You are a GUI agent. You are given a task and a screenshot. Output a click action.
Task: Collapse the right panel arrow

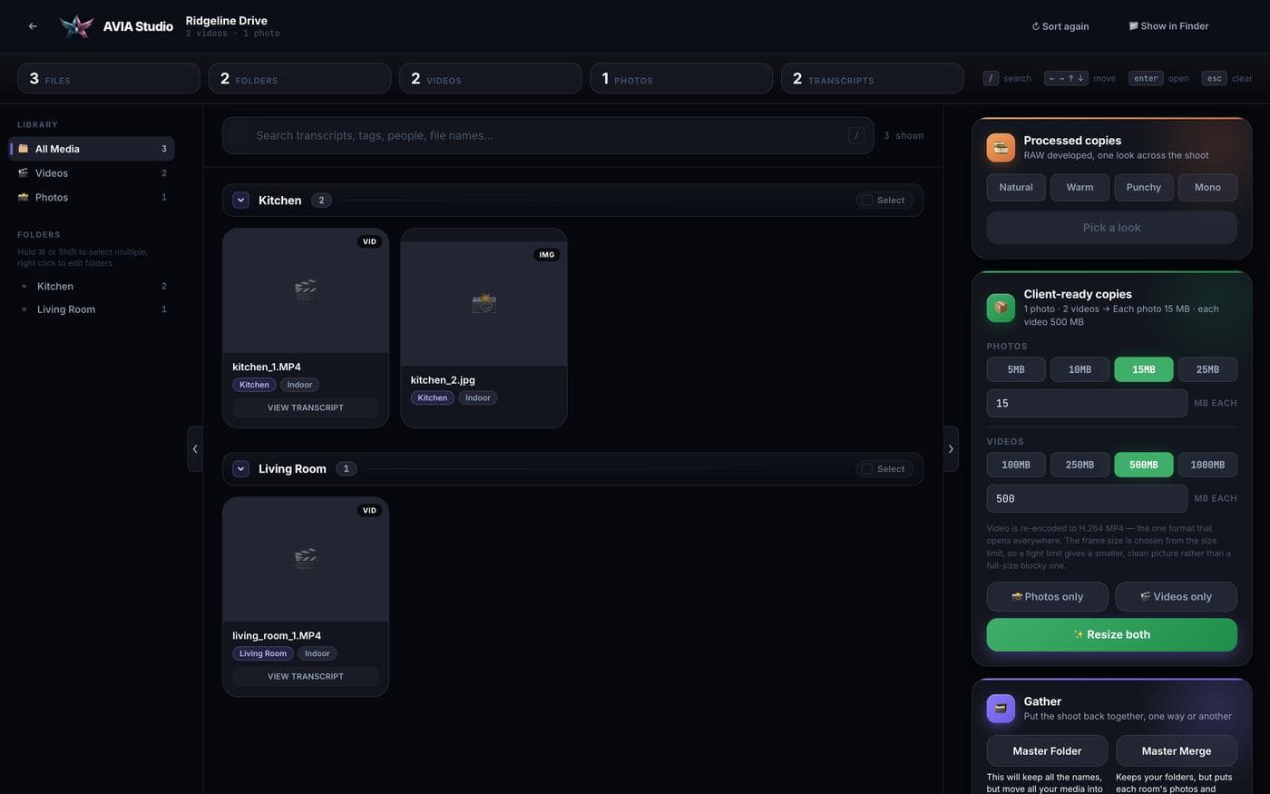(x=951, y=448)
